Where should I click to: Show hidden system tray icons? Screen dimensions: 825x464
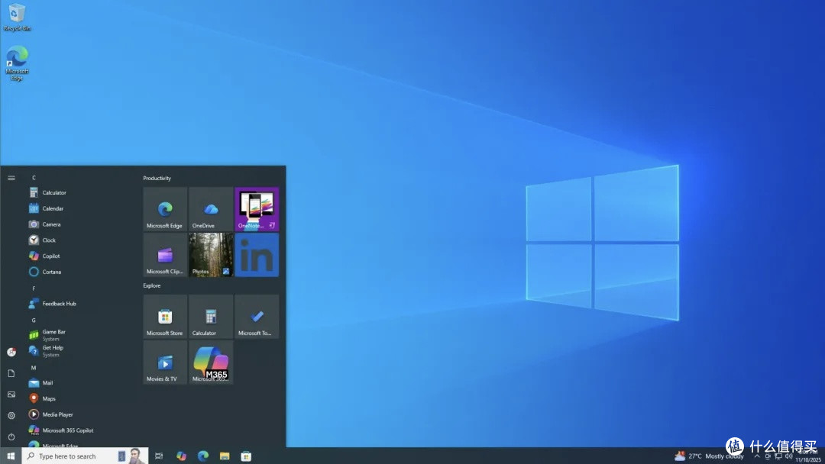pos(756,456)
